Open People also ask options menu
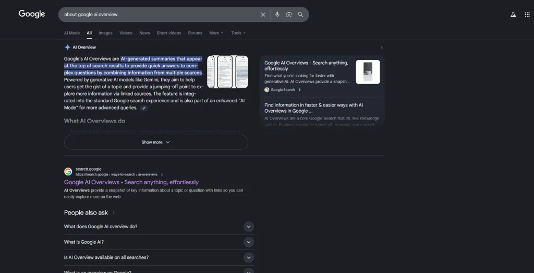The height and width of the screenshot is (273, 534). pos(114,212)
